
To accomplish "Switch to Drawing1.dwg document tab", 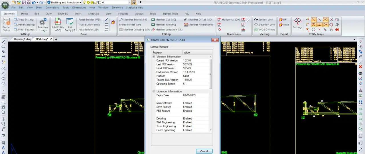I will (x=23, y=39).
